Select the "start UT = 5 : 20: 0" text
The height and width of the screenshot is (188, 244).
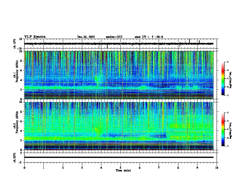(x=149, y=37)
